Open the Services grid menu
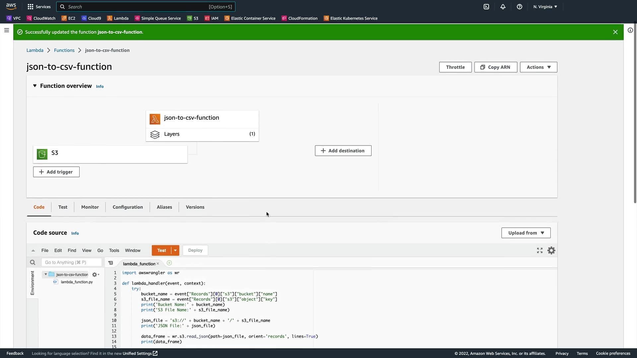Viewport: 637px width, 358px height. (x=39, y=7)
